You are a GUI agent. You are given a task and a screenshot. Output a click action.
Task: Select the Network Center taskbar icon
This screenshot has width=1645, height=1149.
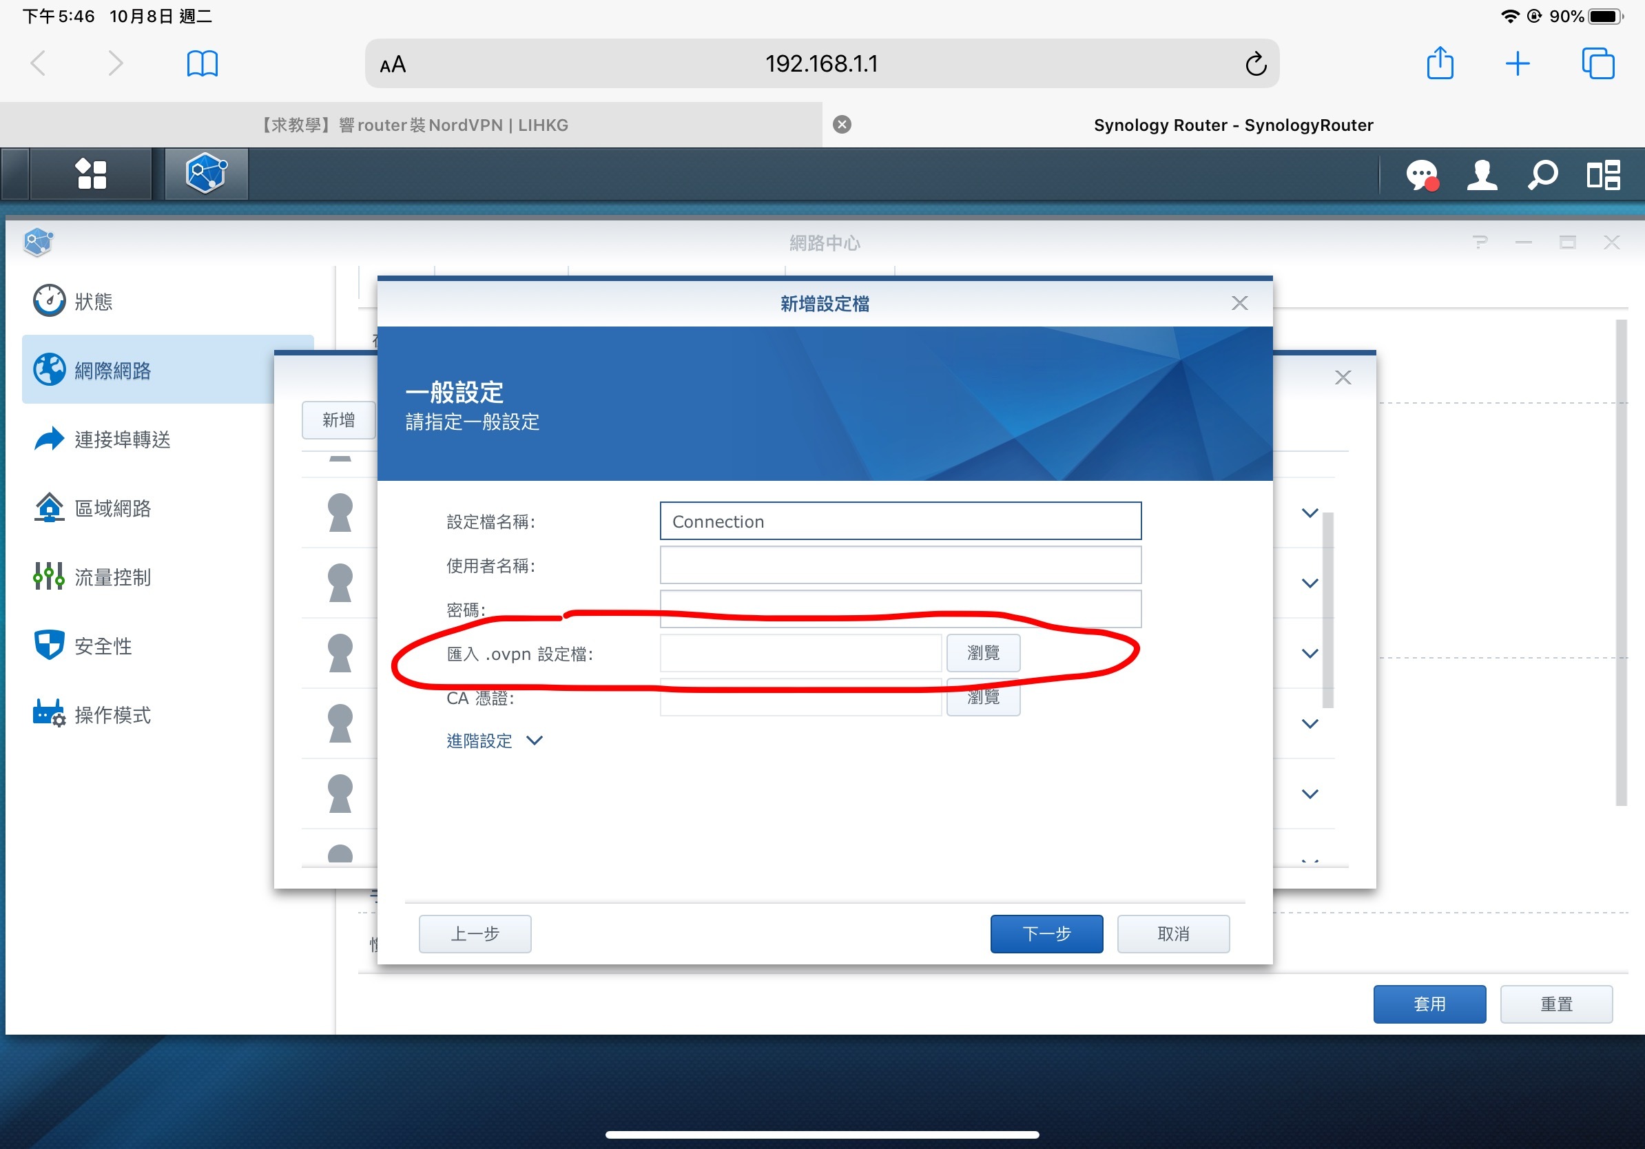tap(207, 174)
